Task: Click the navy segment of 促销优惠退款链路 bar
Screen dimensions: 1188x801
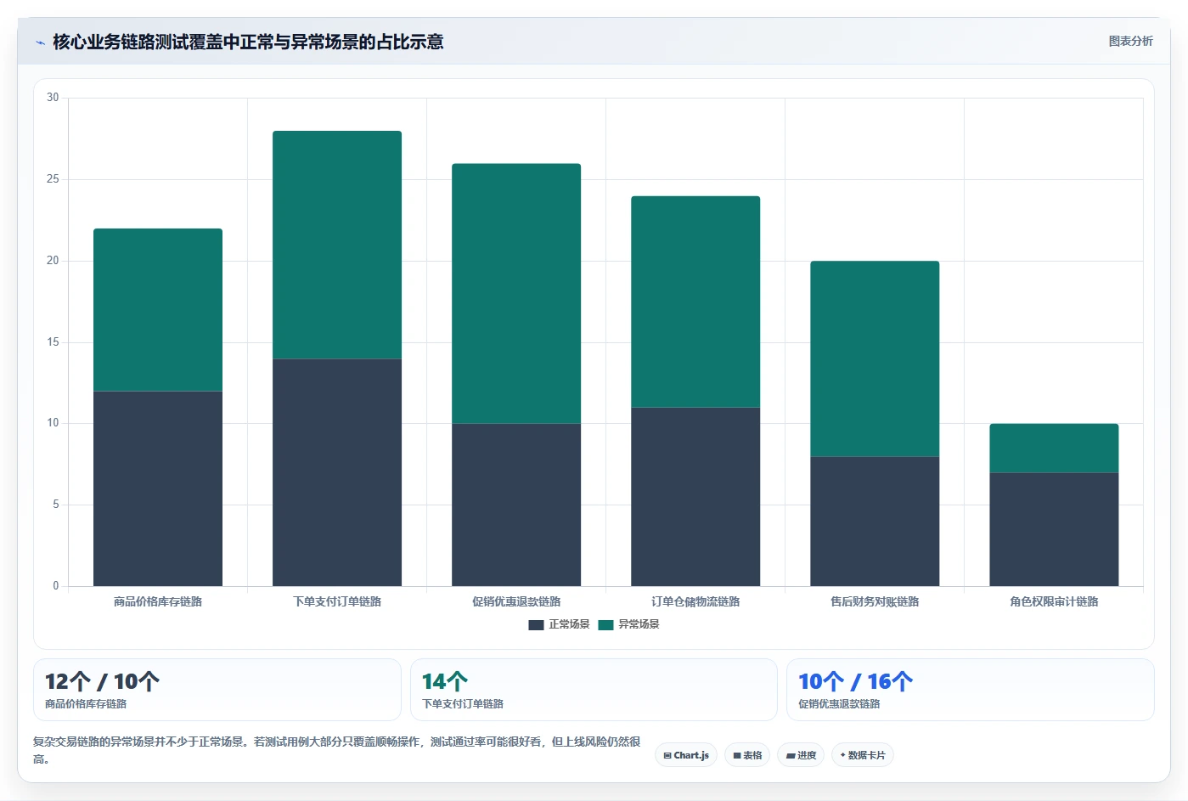Action: (516, 505)
